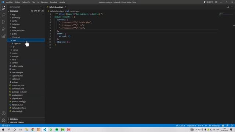Expand the node_modules folder
The width and height of the screenshot is (235, 132).
(x=18, y=30)
